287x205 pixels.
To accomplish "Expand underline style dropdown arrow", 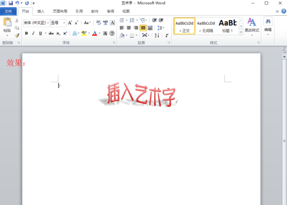I will [45, 33].
